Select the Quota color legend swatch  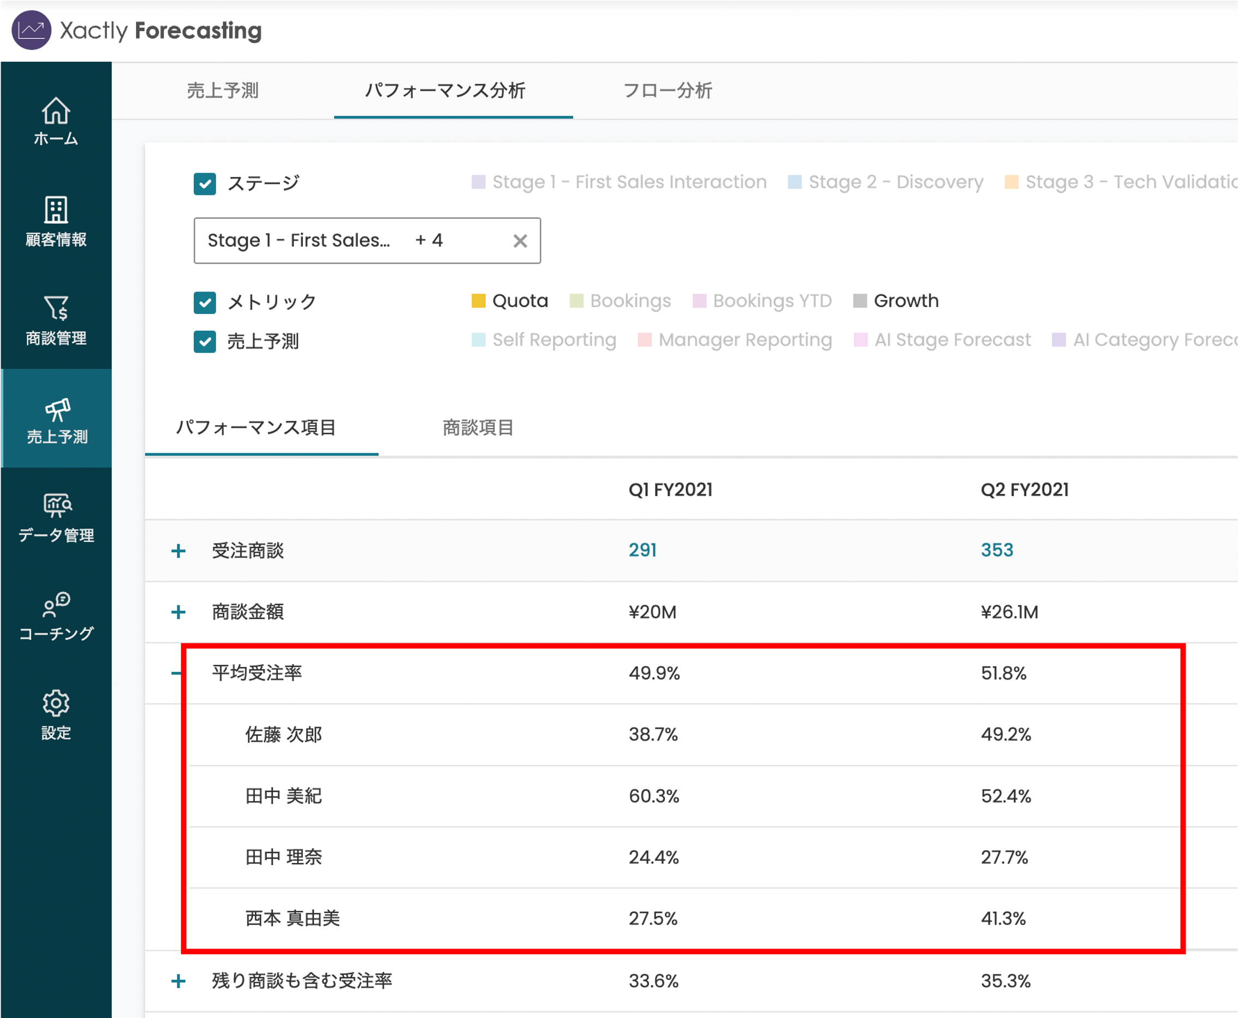pos(479,301)
